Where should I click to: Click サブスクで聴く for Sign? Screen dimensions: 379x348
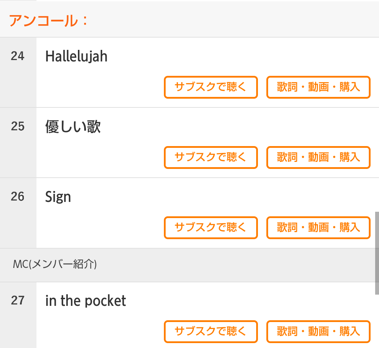(211, 228)
